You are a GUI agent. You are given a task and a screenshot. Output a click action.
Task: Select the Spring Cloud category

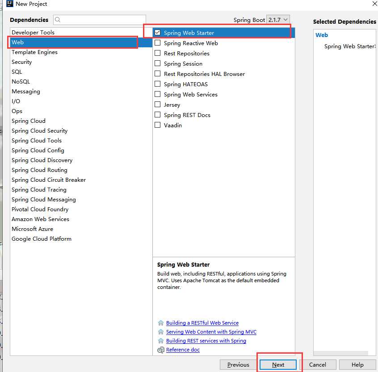tap(81, 121)
